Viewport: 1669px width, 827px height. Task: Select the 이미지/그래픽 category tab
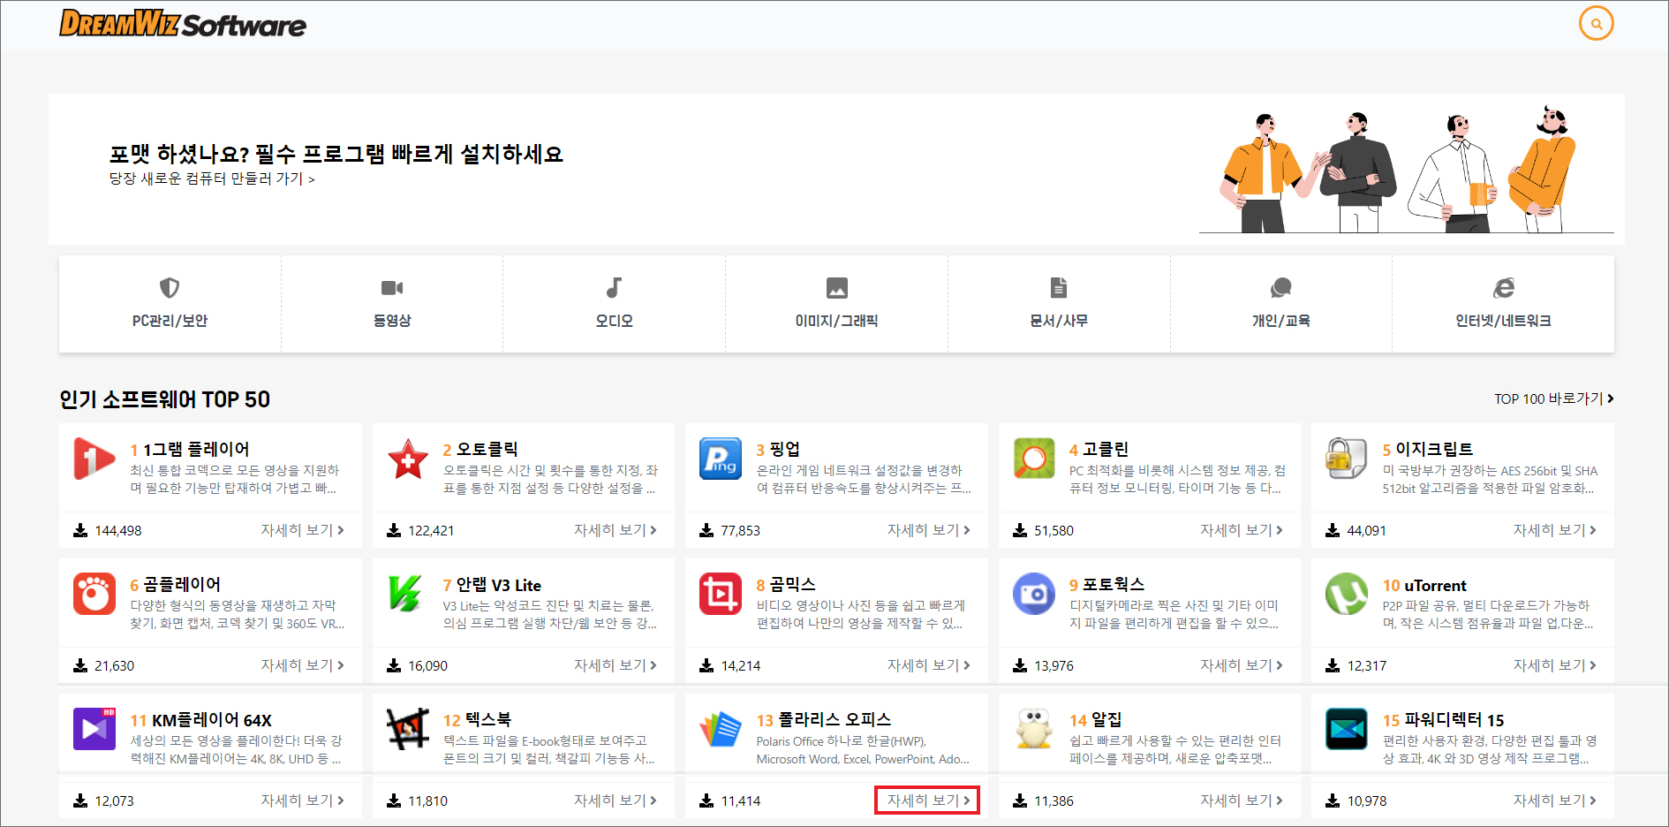(x=836, y=304)
